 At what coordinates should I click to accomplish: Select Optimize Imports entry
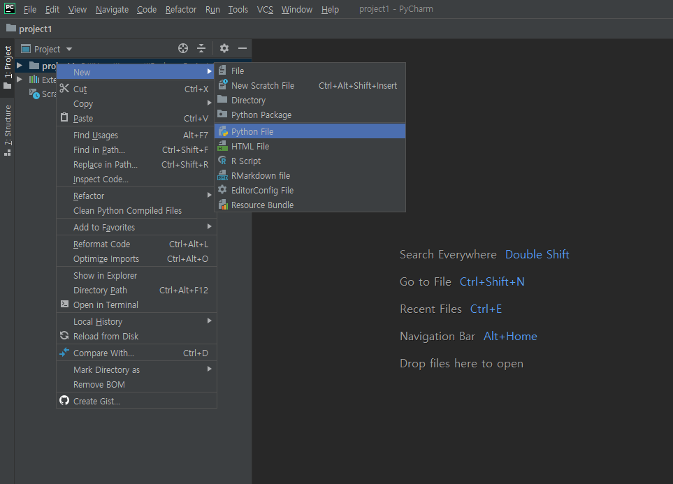click(x=136, y=258)
